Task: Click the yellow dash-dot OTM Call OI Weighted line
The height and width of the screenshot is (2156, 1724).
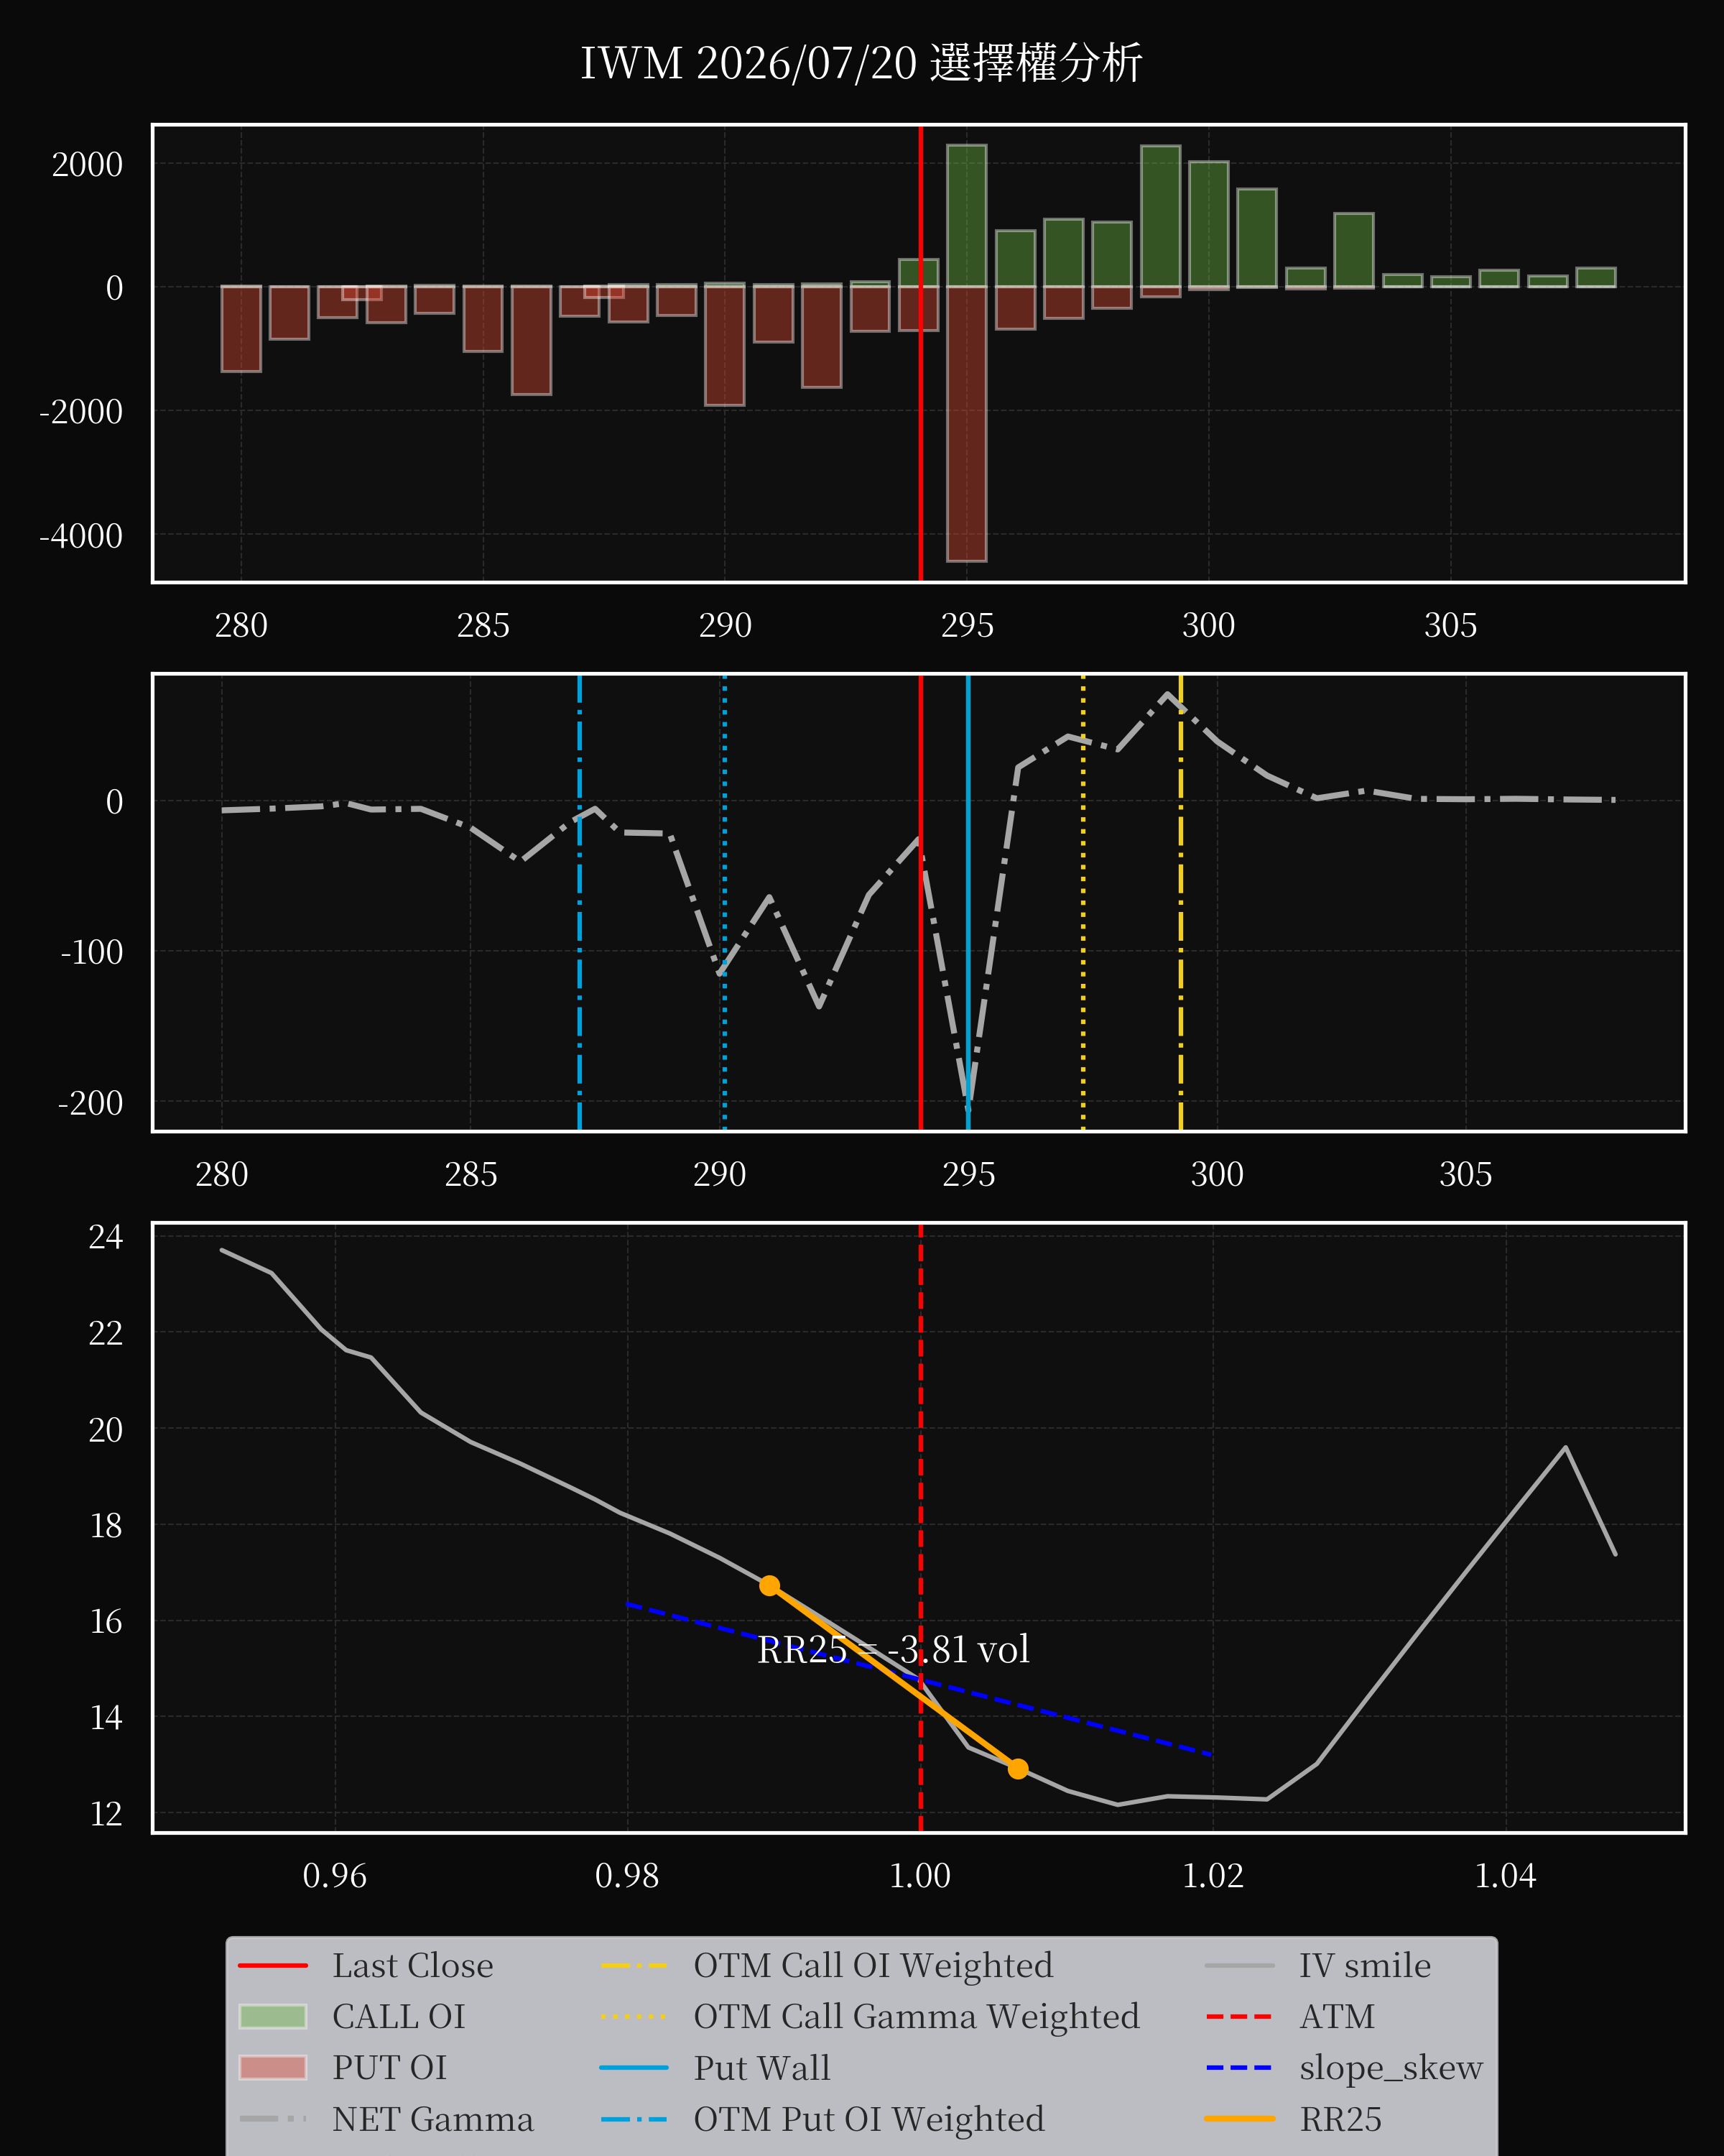Action: click(x=1180, y=902)
